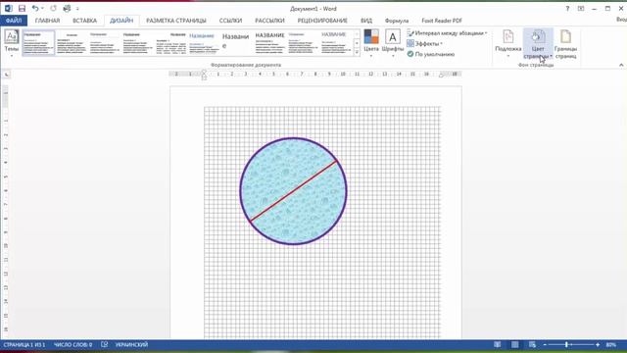Open the РЕЦЕНЗИРОВАНИЕ tab

tap(322, 21)
